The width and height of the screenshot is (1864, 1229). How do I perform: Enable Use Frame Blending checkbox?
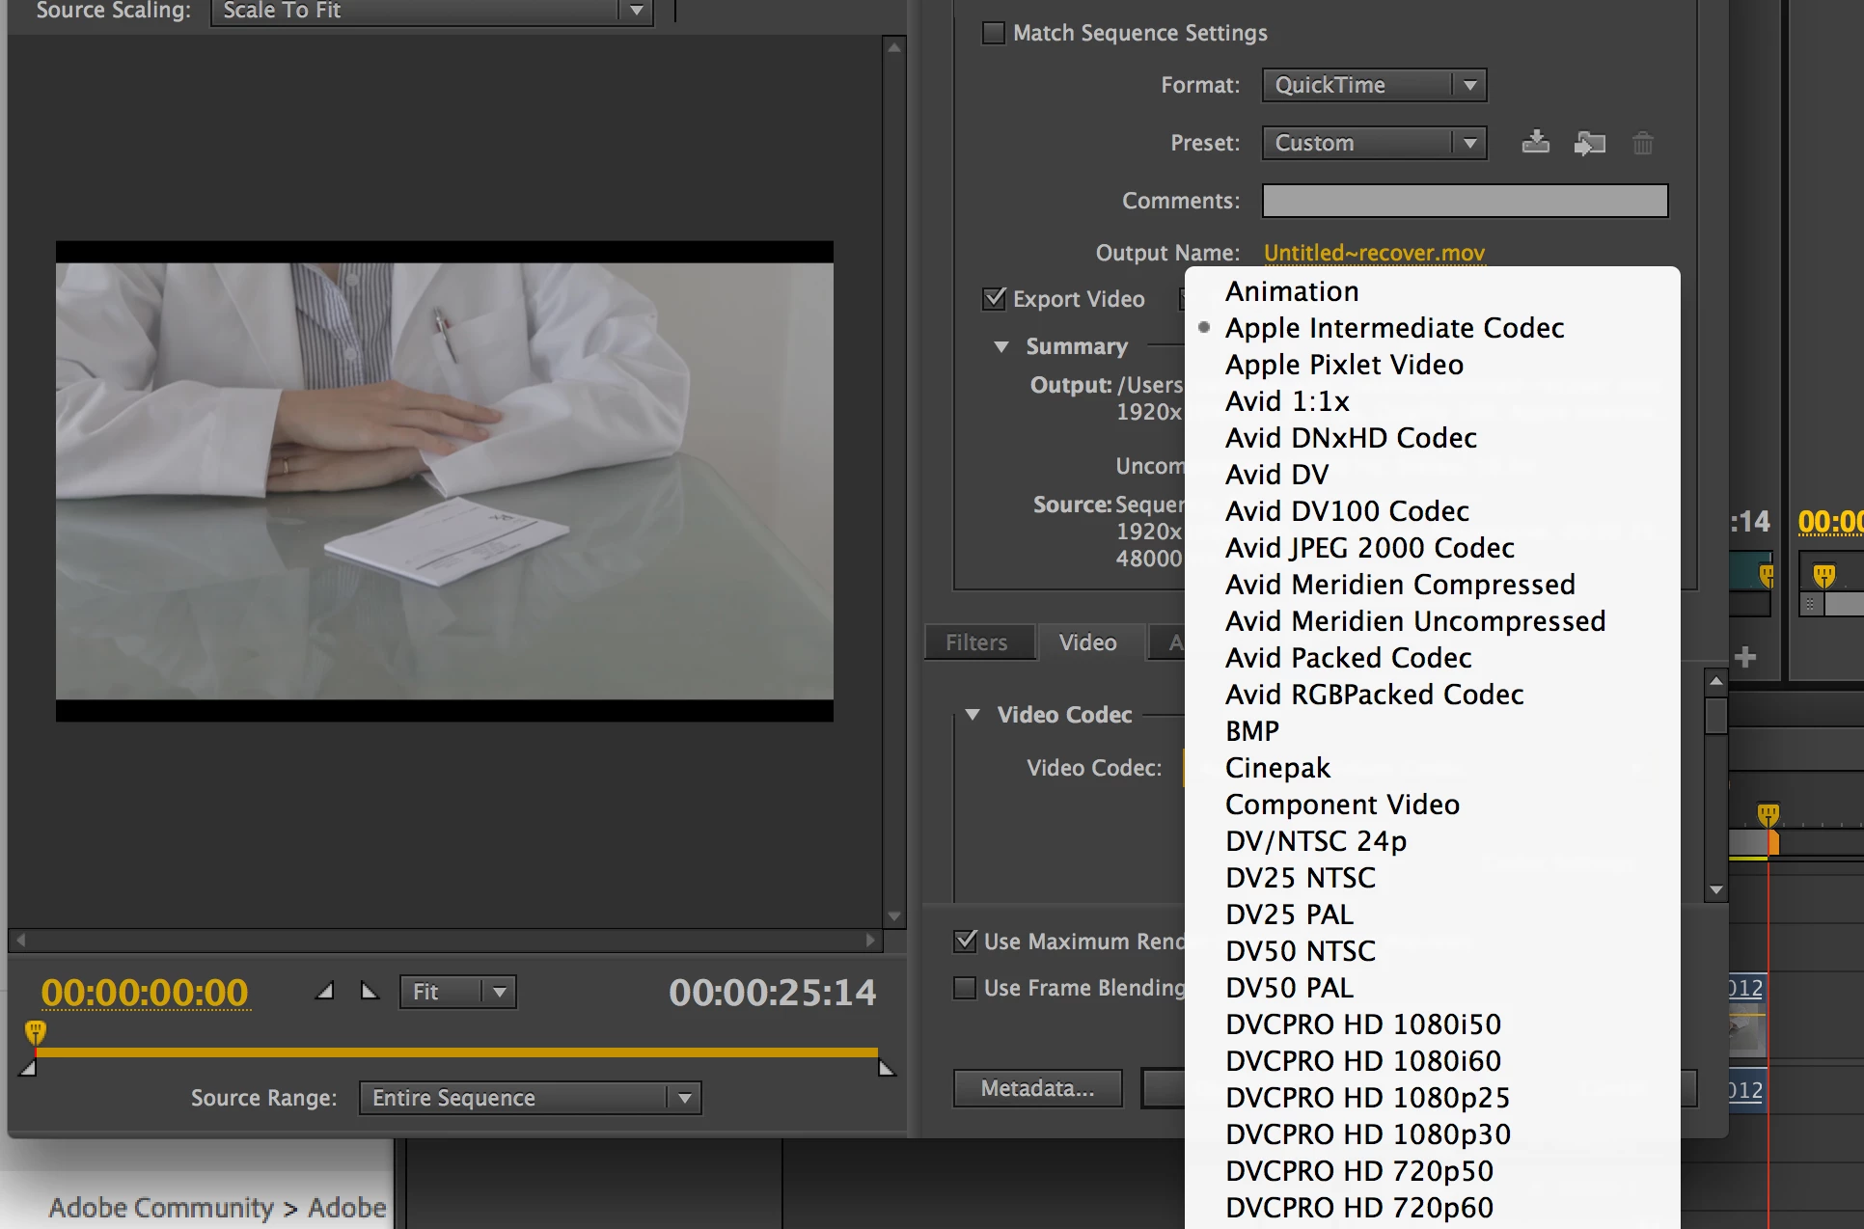[965, 988]
